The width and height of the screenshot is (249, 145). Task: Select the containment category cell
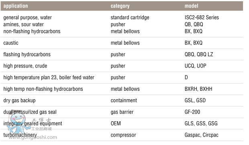pyautogui.click(x=124, y=100)
